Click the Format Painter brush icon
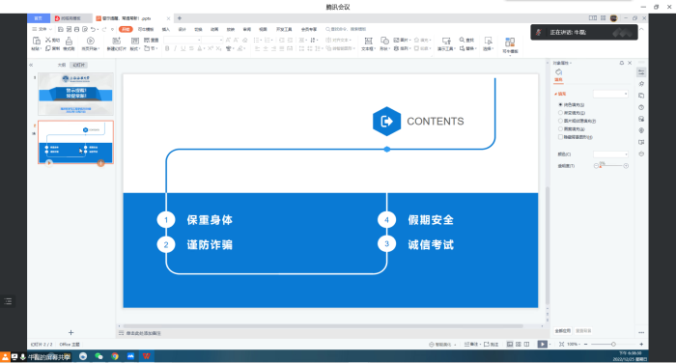Screen dimensions: 676x363 tap(69, 41)
